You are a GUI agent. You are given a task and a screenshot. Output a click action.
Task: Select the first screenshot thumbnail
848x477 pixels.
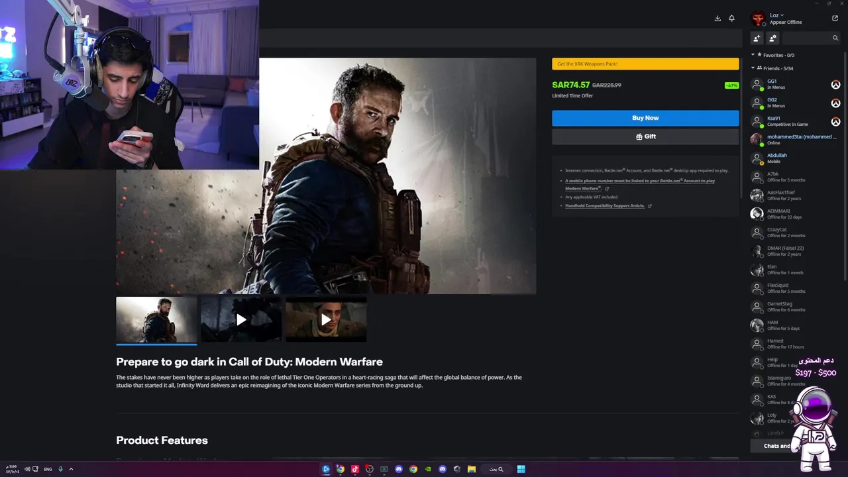(156, 319)
